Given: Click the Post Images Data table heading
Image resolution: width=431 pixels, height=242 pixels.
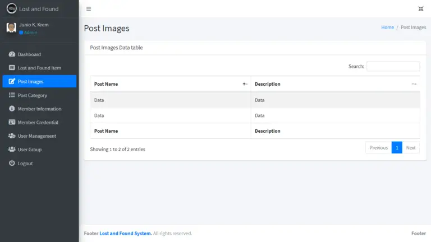Looking at the screenshot, I should 116,48.
